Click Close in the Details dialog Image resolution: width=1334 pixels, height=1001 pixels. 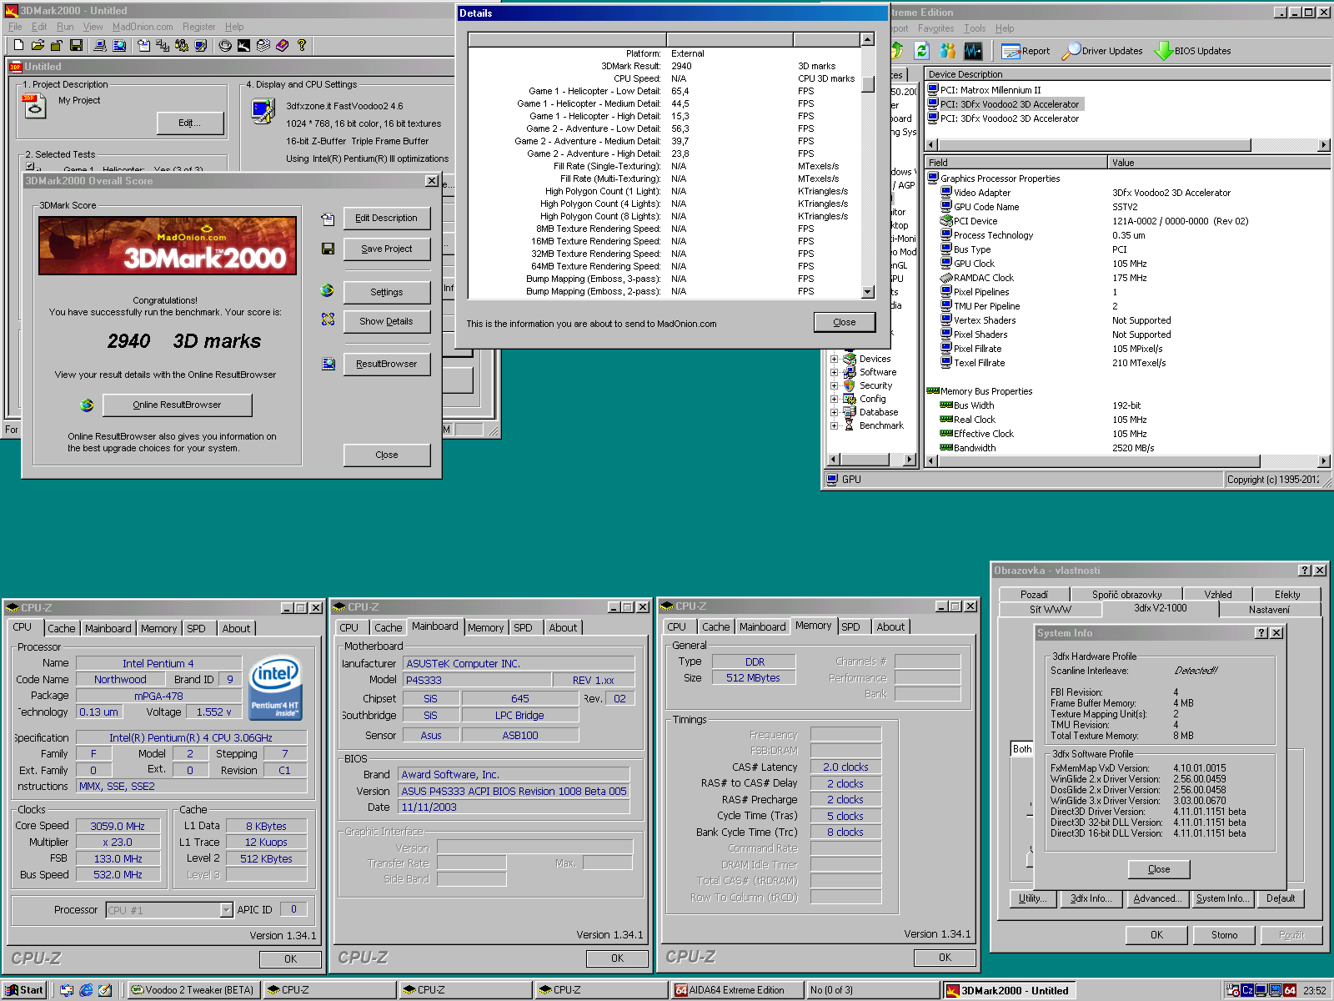click(845, 322)
